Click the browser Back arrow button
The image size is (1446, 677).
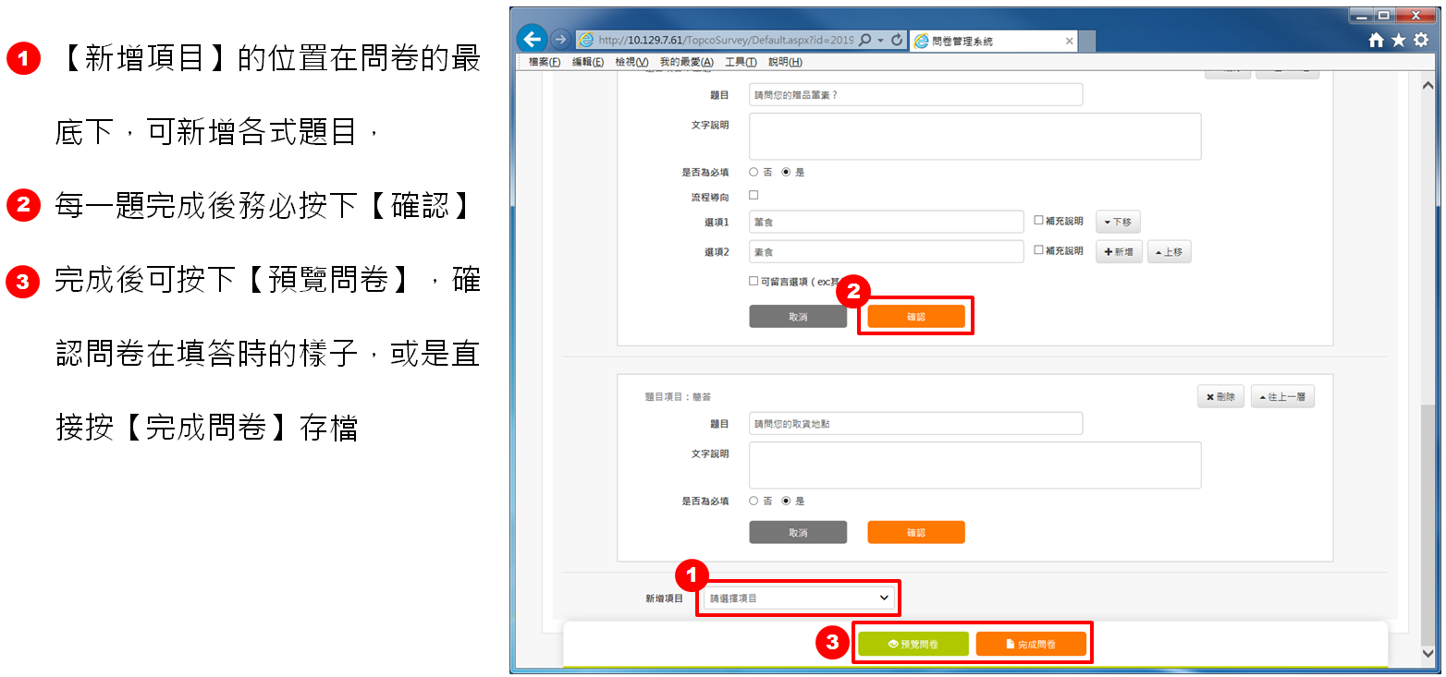[x=532, y=39]
